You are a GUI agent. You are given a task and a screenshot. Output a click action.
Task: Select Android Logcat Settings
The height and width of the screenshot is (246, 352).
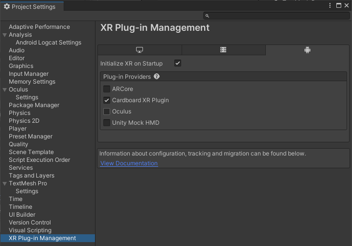[48, 43]
